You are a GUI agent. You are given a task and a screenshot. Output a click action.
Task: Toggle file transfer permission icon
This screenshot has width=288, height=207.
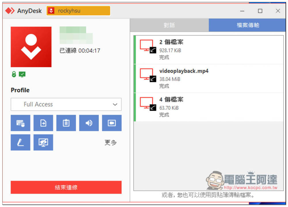43,123
